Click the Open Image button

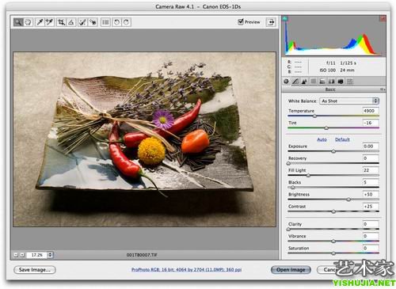(291, 270)
